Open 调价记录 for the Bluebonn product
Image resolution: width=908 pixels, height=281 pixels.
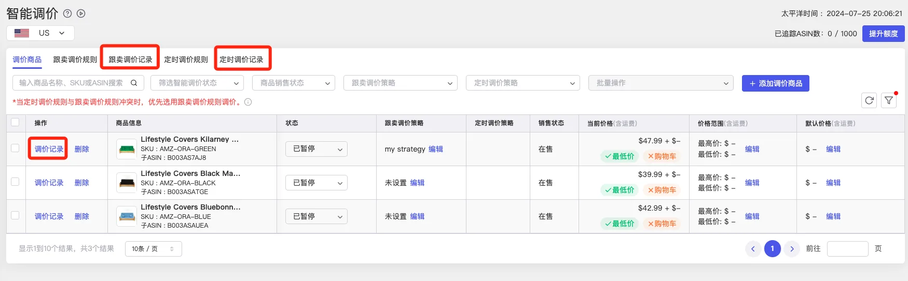pyautogui.click(x=49, y=216)
